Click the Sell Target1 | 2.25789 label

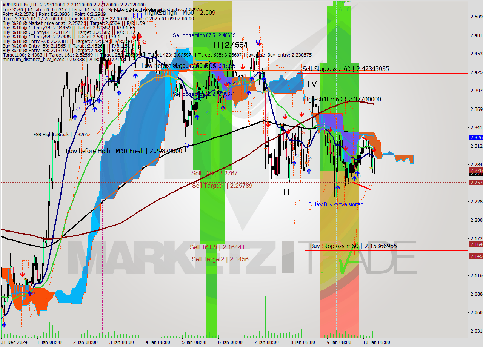[x=222, y=186]
